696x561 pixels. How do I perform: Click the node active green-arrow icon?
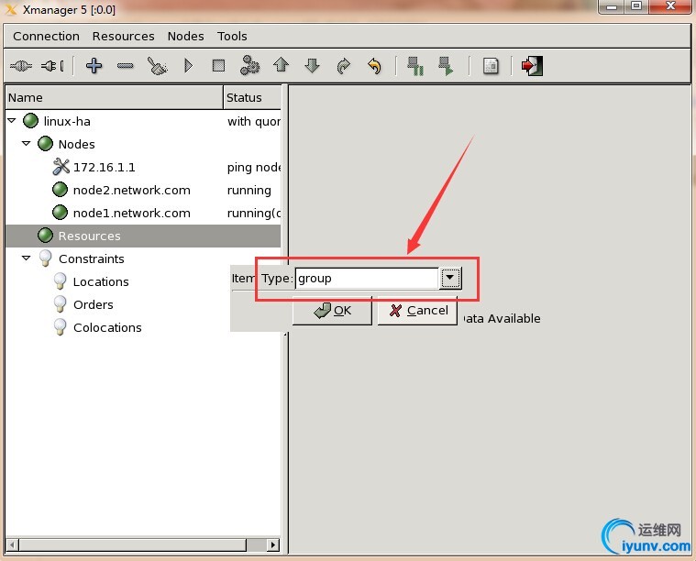click(x=446, y=66)
